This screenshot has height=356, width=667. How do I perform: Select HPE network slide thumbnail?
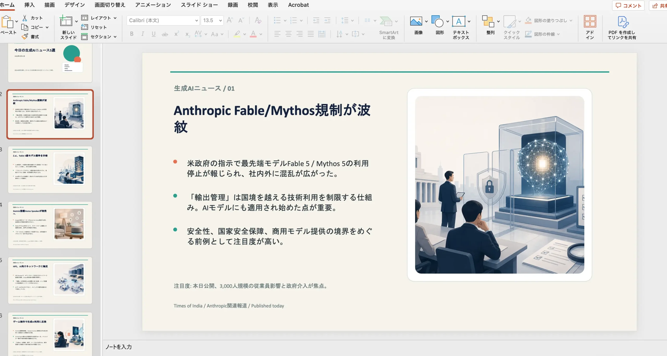[50, 280]
